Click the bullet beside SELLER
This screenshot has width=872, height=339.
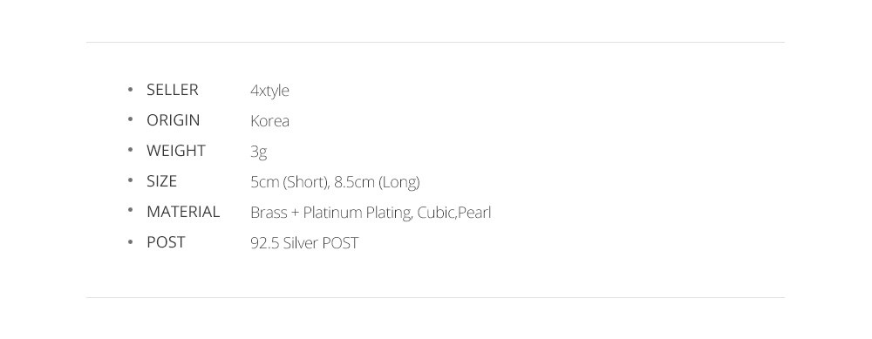pos(130,89)
